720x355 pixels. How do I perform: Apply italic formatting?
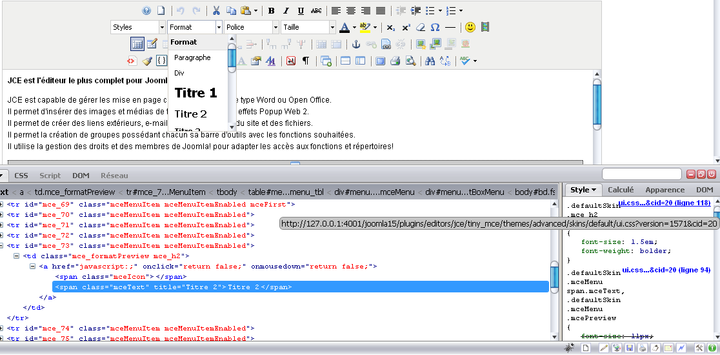click(x=286, y=11)
